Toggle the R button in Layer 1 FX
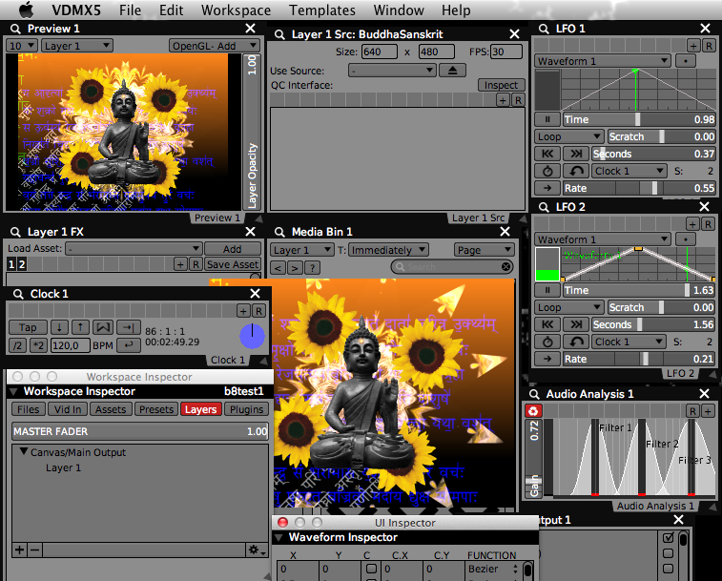Screen dimensions: 722x581 point(195,264)
